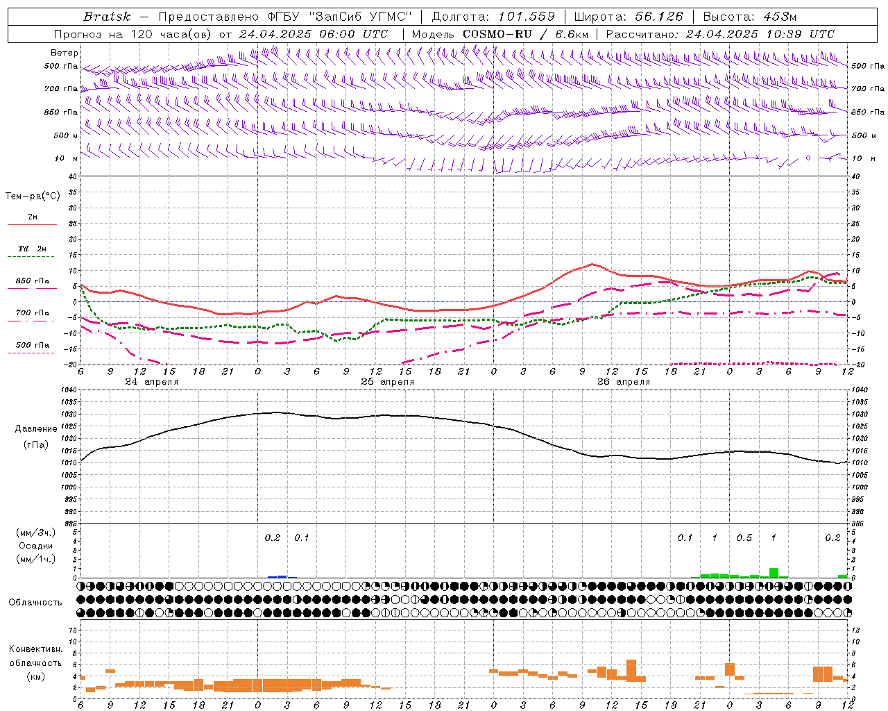
Task: Select the 0.5 precipitation total value
Action: tap(744, 538)
